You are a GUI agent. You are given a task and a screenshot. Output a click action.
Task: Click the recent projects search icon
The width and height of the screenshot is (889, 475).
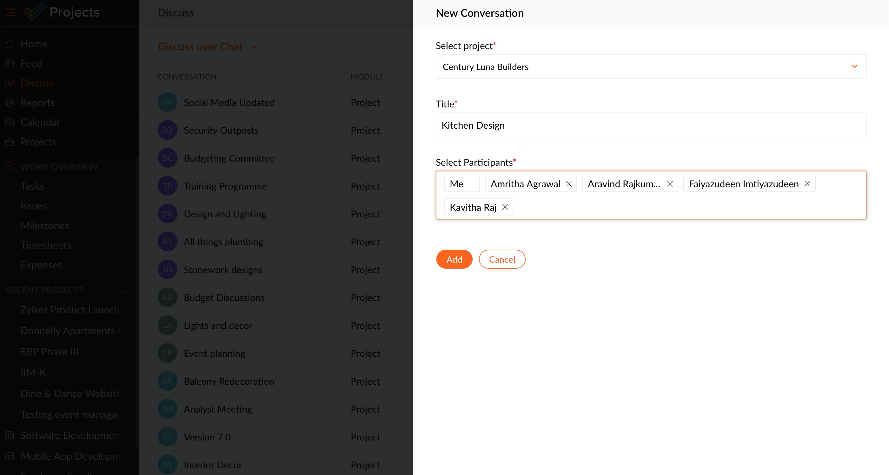click(x=122, y=289)
